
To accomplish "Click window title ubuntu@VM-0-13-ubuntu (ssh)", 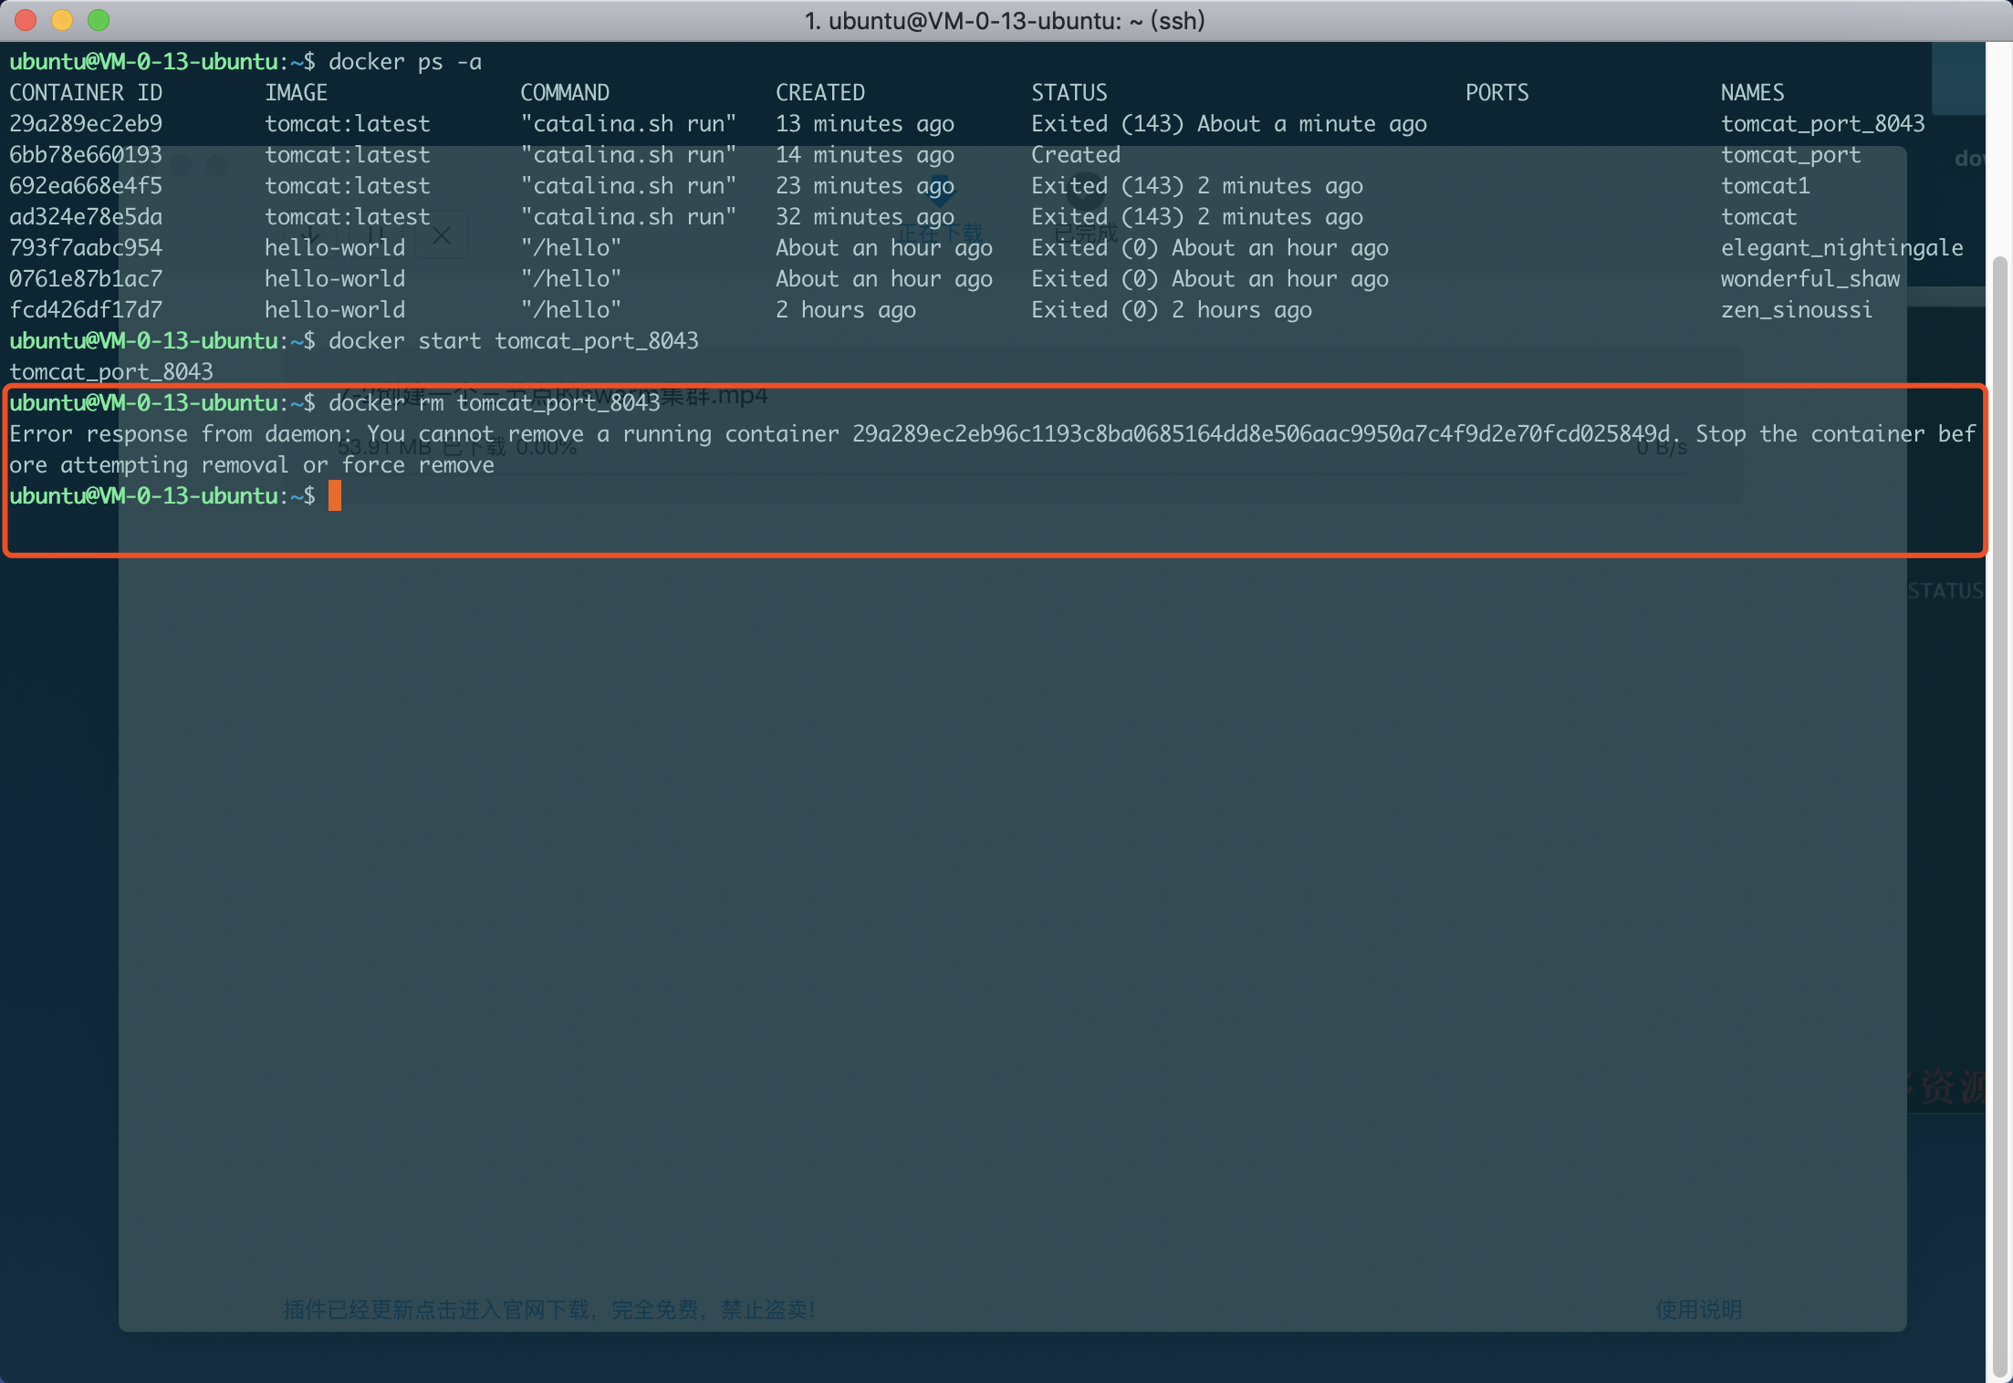I will 1005,20.
